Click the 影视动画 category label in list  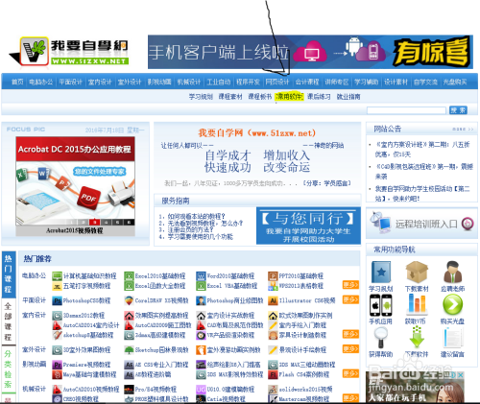tap(34, 365)
